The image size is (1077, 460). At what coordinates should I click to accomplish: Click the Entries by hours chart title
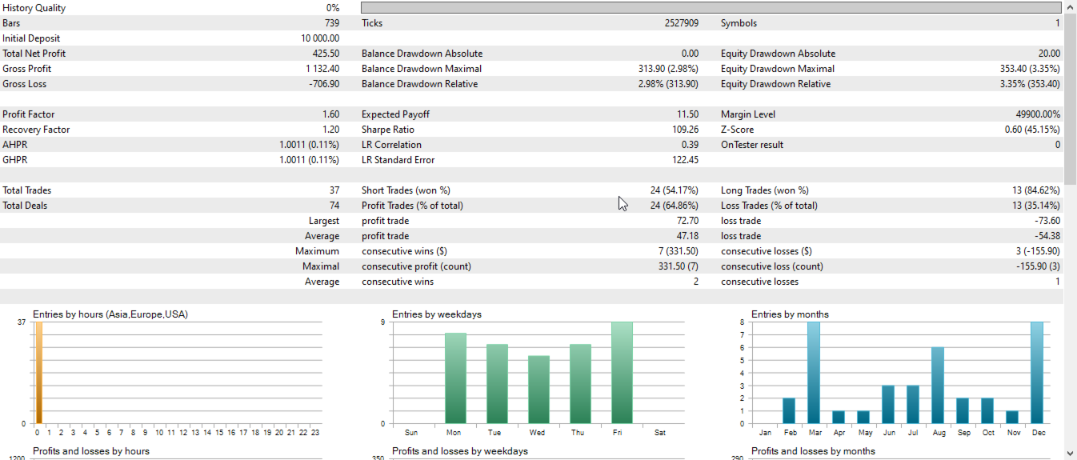point(110,314)
